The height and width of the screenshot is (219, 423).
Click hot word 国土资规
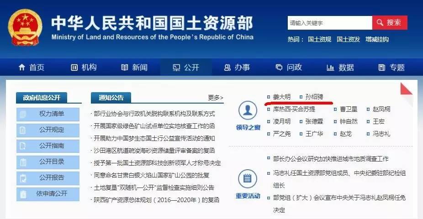pyautogui.click(x=319, y=39)
